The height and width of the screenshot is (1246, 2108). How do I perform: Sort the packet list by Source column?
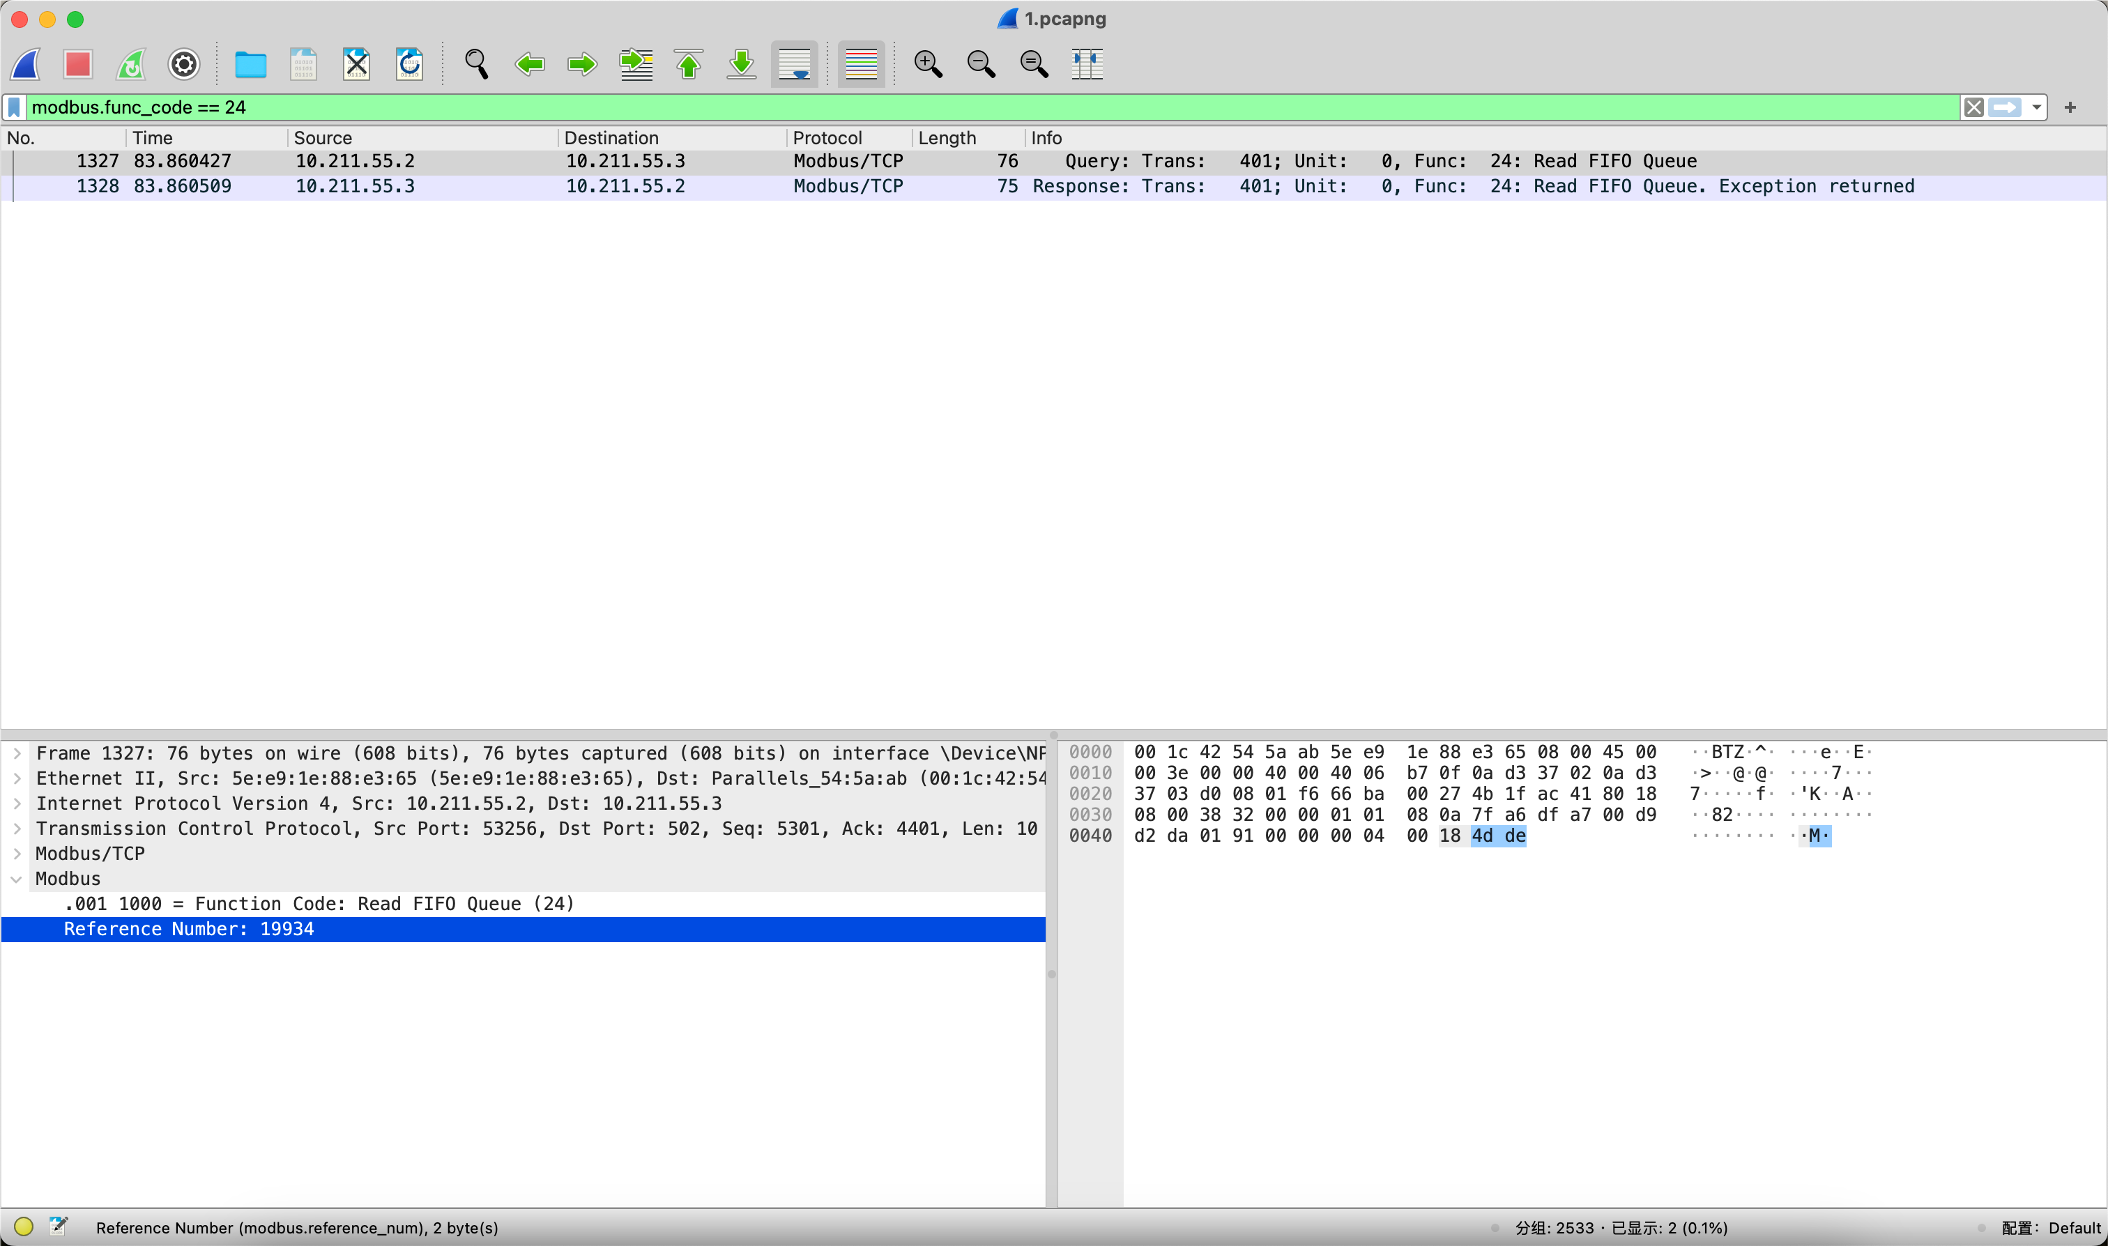click(x=423, y=138)
